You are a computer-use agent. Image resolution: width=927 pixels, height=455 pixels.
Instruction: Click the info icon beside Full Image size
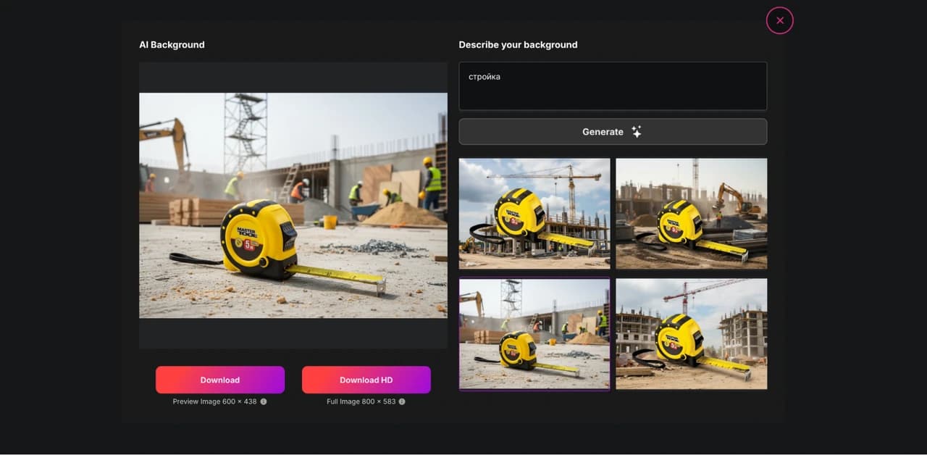coord(402,401)
